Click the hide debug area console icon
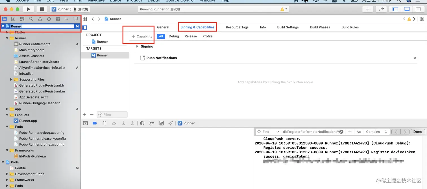 86,123
